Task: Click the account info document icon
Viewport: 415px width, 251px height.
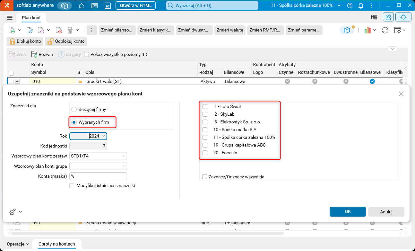Action: click(41, 30)
